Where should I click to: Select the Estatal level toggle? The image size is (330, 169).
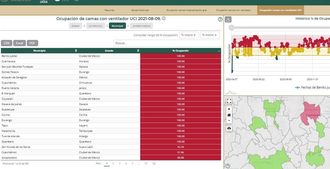[75, 26]
